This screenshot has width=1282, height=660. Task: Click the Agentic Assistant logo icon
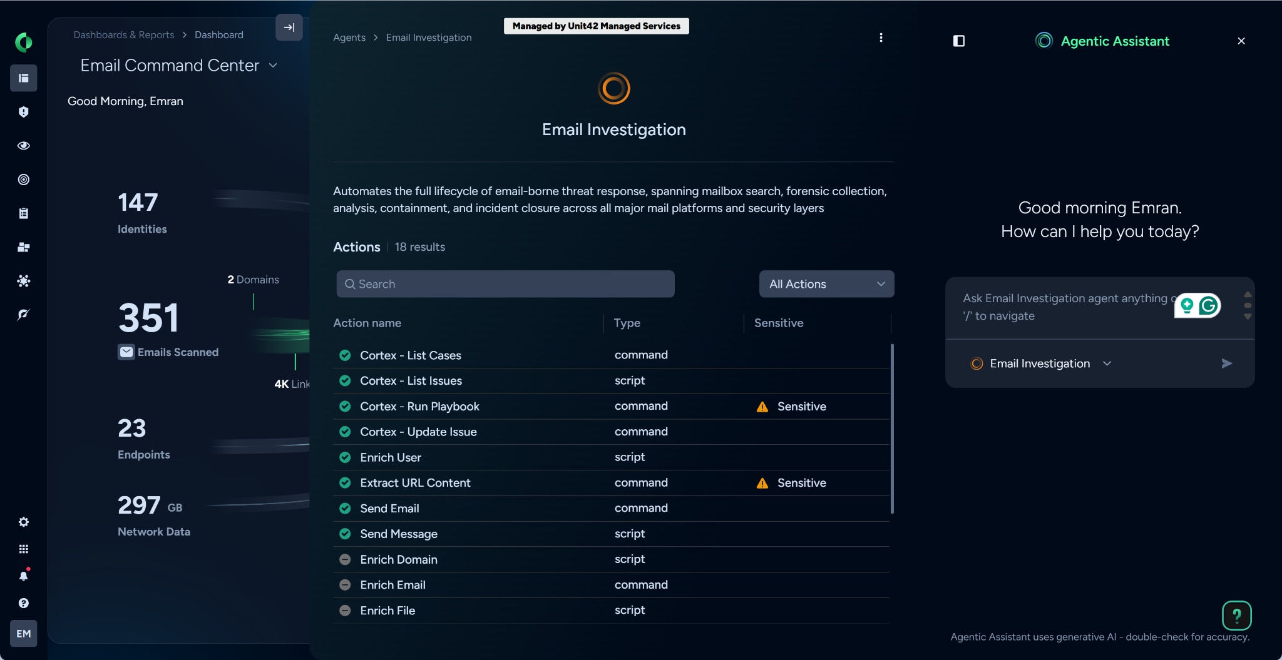tap(1044, 41)
